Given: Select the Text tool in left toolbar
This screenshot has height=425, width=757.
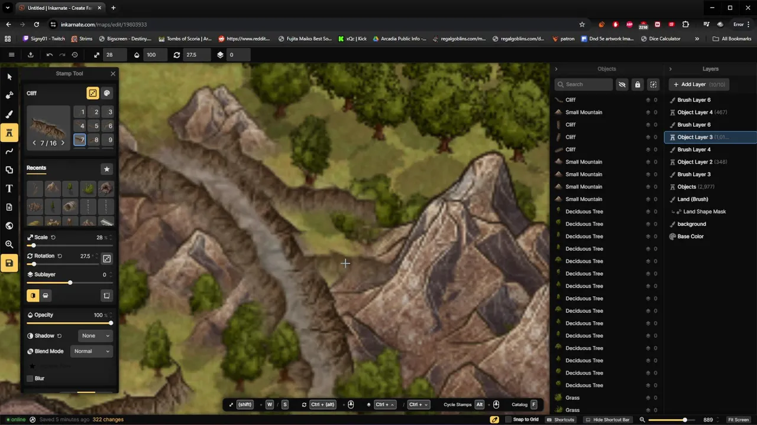Looking at the screenshot, I should [9, 189].
